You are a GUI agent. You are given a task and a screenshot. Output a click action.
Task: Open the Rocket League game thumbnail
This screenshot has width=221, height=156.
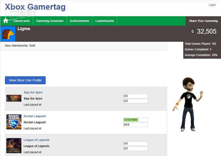coord(14,122)
